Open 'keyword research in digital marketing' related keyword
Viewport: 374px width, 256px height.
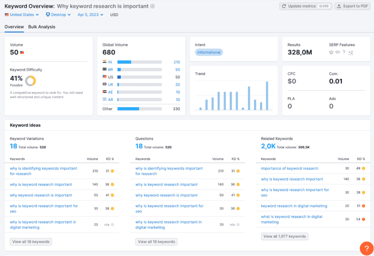[294, 206]
